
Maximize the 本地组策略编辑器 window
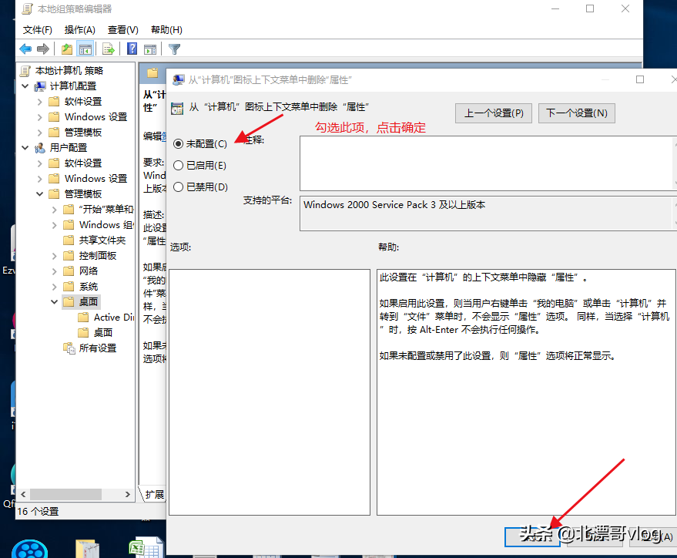(590, 8)
